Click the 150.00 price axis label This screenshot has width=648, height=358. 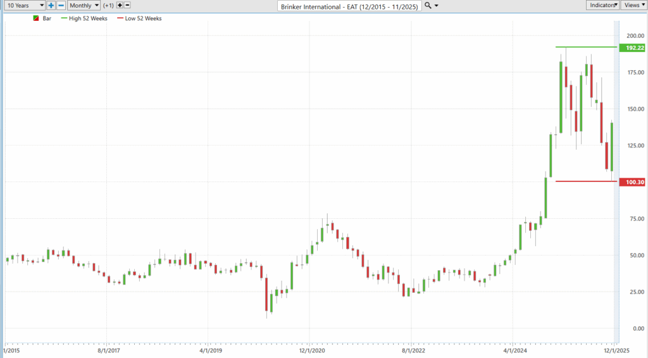(635, 109)
